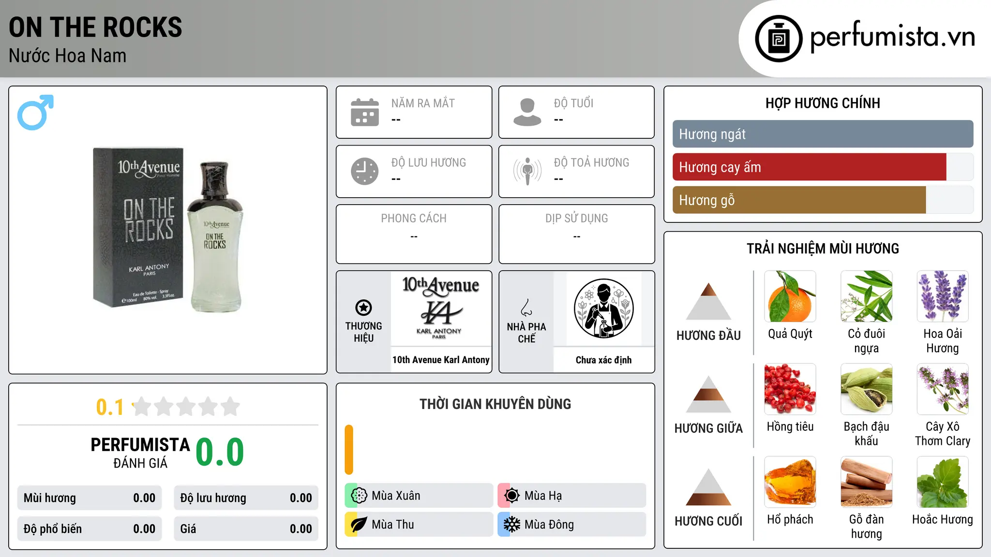Click the Độ lưu hương 0.00 score box
991x557 pixels.
(246, 498)
